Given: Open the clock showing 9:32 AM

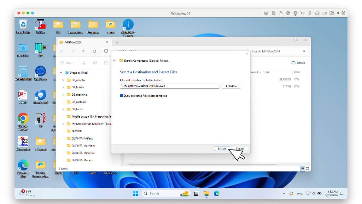Looking at the screenshot, I should (x=331, y=193).
